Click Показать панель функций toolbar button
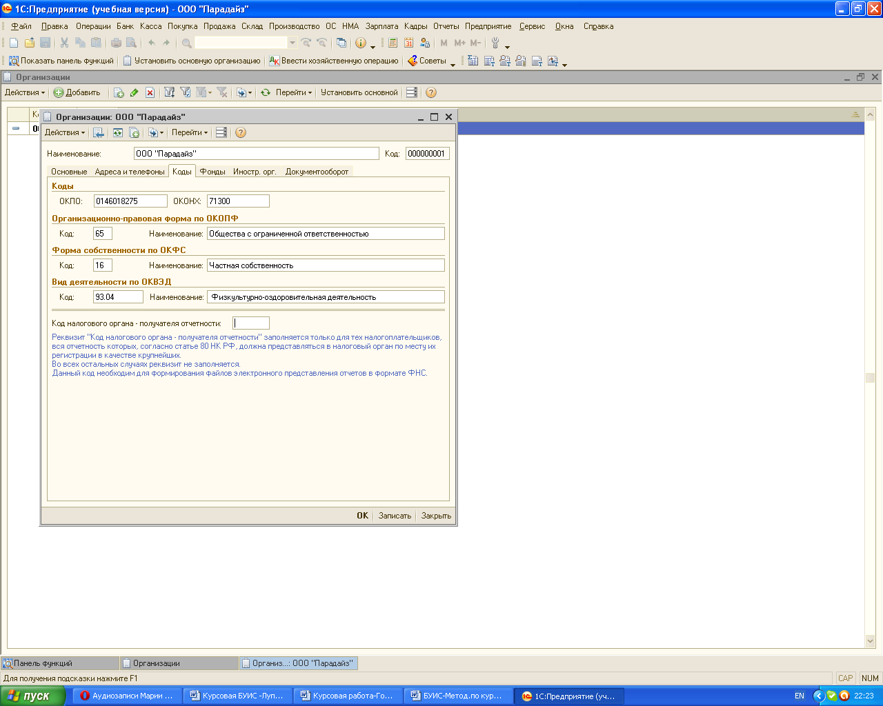Viewport: 883px width, 706px height. (x=61, y=61)
